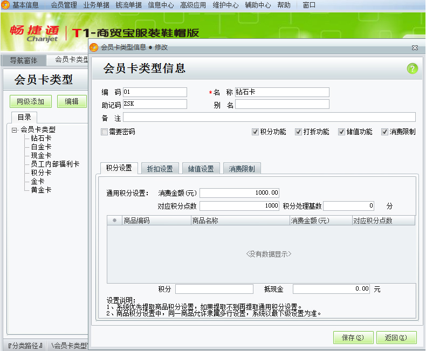Toggle the 储值功能 checkbox

341,132
